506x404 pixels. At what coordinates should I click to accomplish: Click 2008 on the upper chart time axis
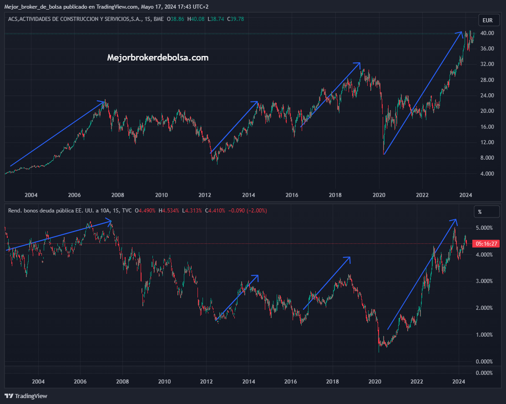[x=118, y=195]
